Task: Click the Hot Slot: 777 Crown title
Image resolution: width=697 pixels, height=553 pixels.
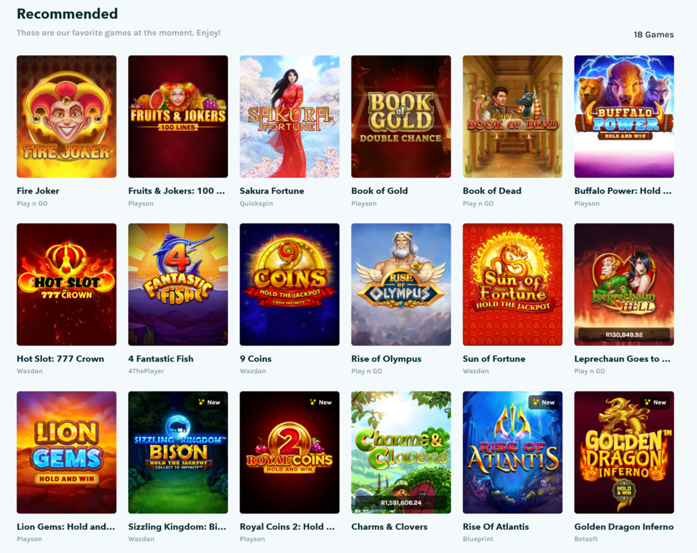Action: pos(61,359)
